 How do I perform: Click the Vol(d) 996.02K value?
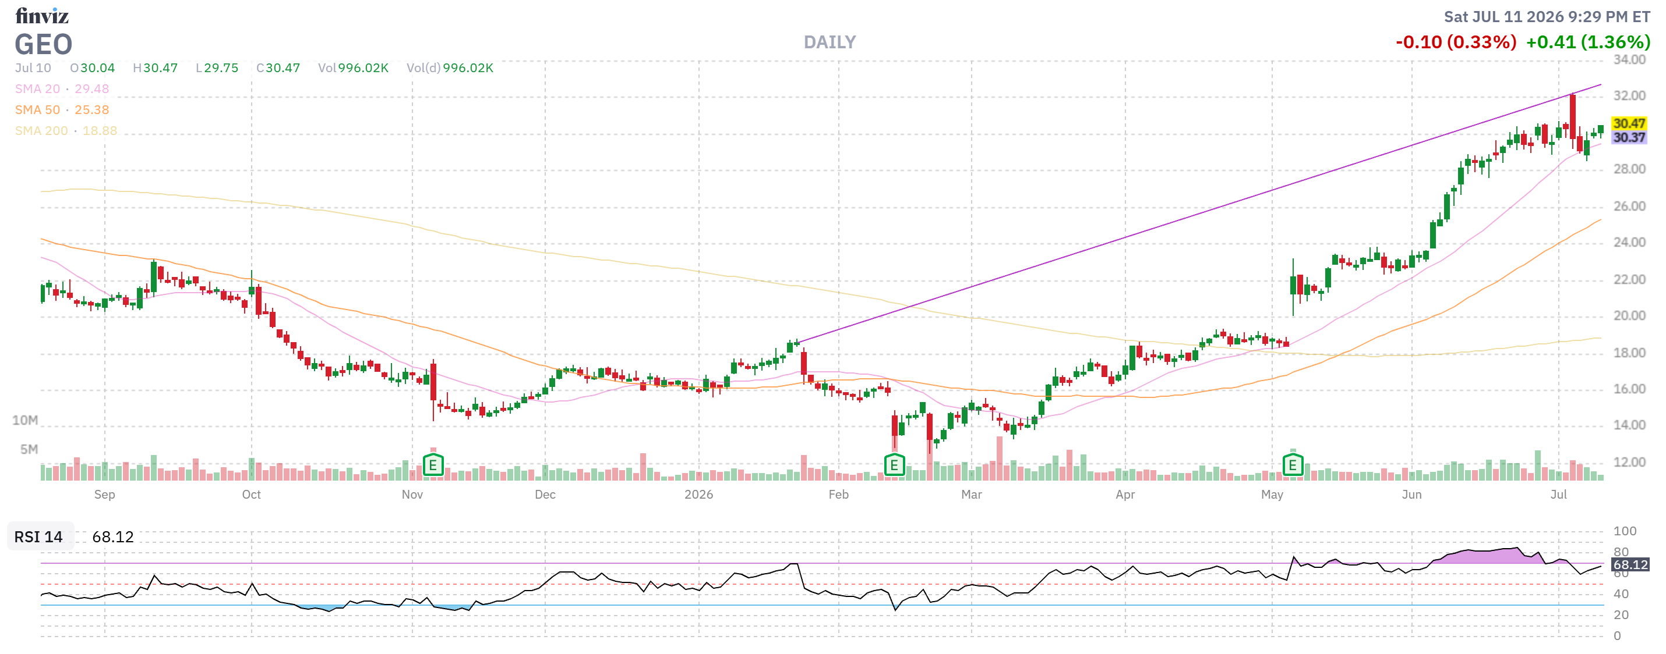[450, 68]
